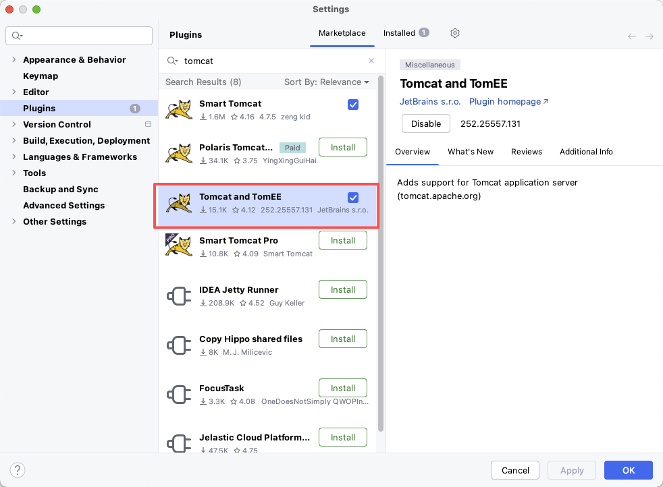Click the Smart Tomcat Pro plugin icon
Viewport: 663px width, 487px height.
[x=179, y=246]
